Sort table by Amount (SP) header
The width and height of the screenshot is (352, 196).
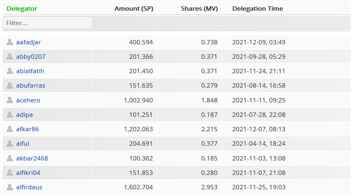134,9
